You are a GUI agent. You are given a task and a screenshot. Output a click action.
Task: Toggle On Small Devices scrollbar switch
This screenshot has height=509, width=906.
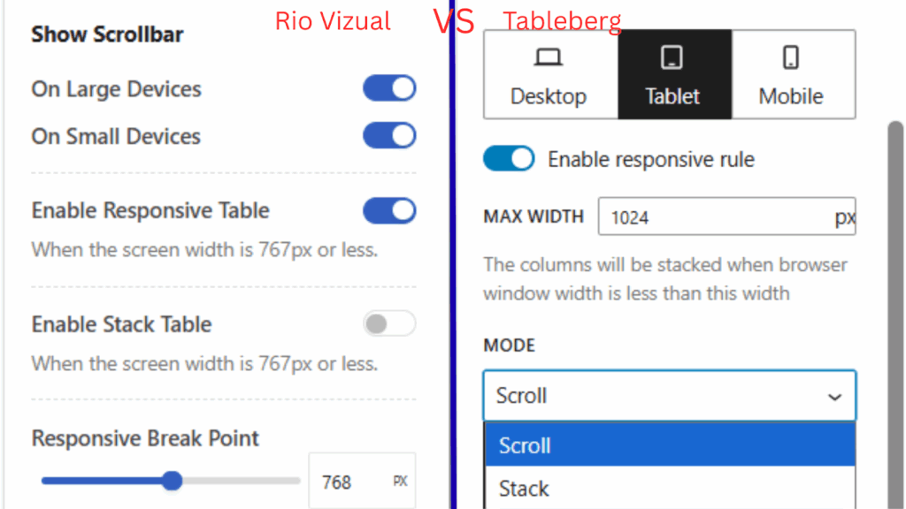point(389,136)
